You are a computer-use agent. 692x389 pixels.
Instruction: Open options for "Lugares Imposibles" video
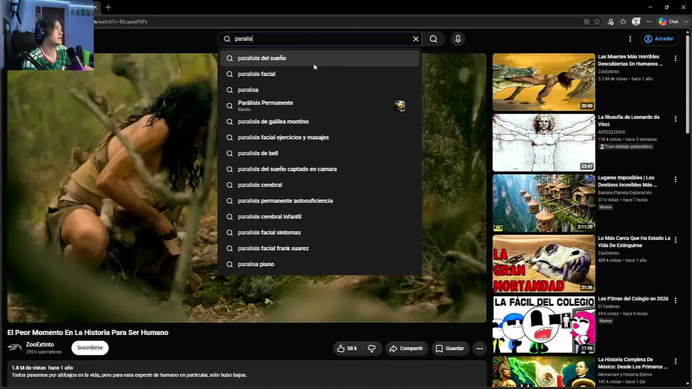[x=675, y=179]
